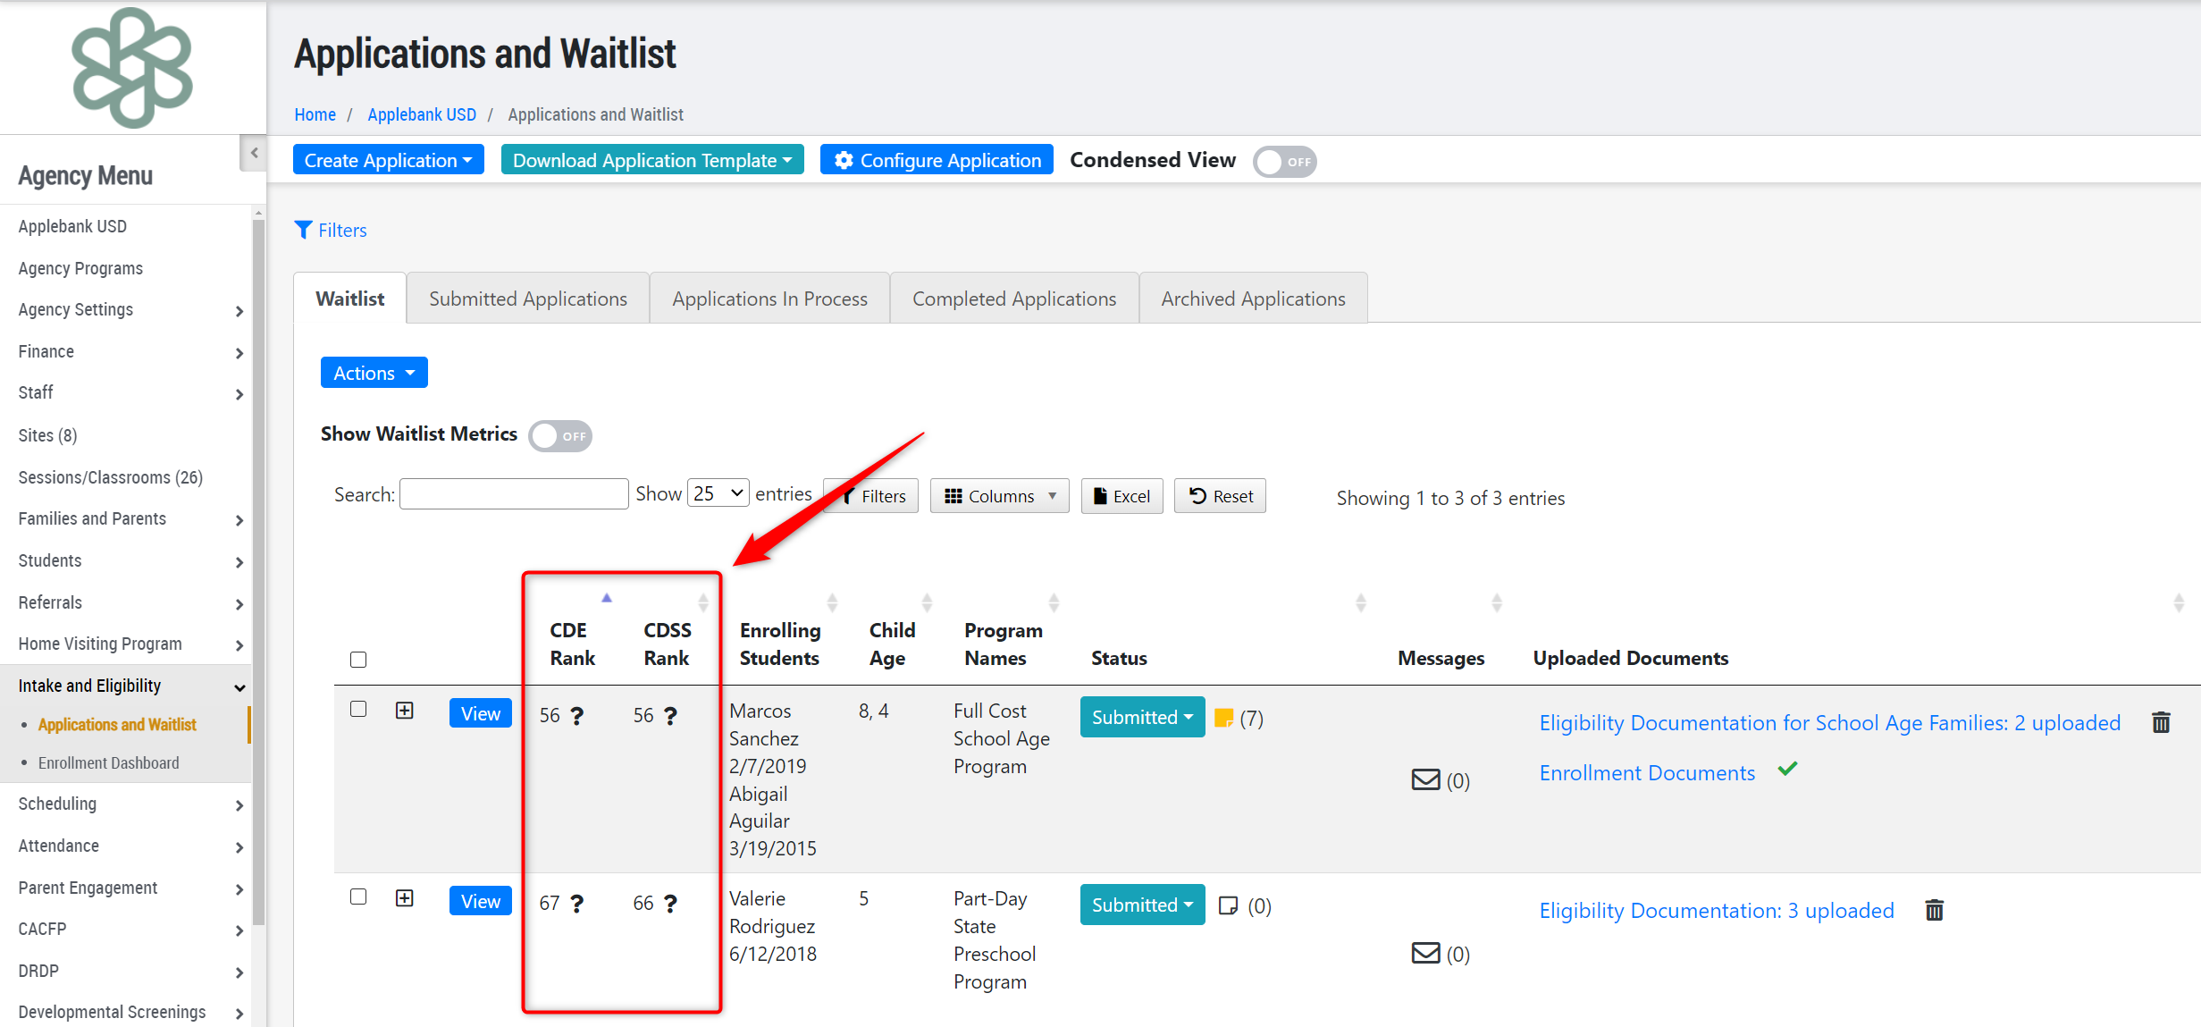Image resolution: width=2201 pixels, height=1027 pixels.
Task: Click question mark next to CDE Rank 56
Action: [x=577, y=716]
